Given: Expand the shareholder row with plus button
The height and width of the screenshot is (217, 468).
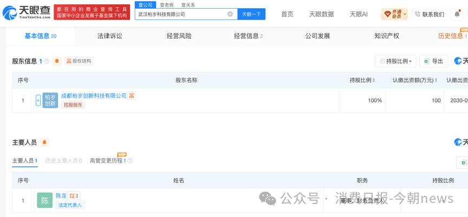Looking at the screenshot, I should click(38, 101).
